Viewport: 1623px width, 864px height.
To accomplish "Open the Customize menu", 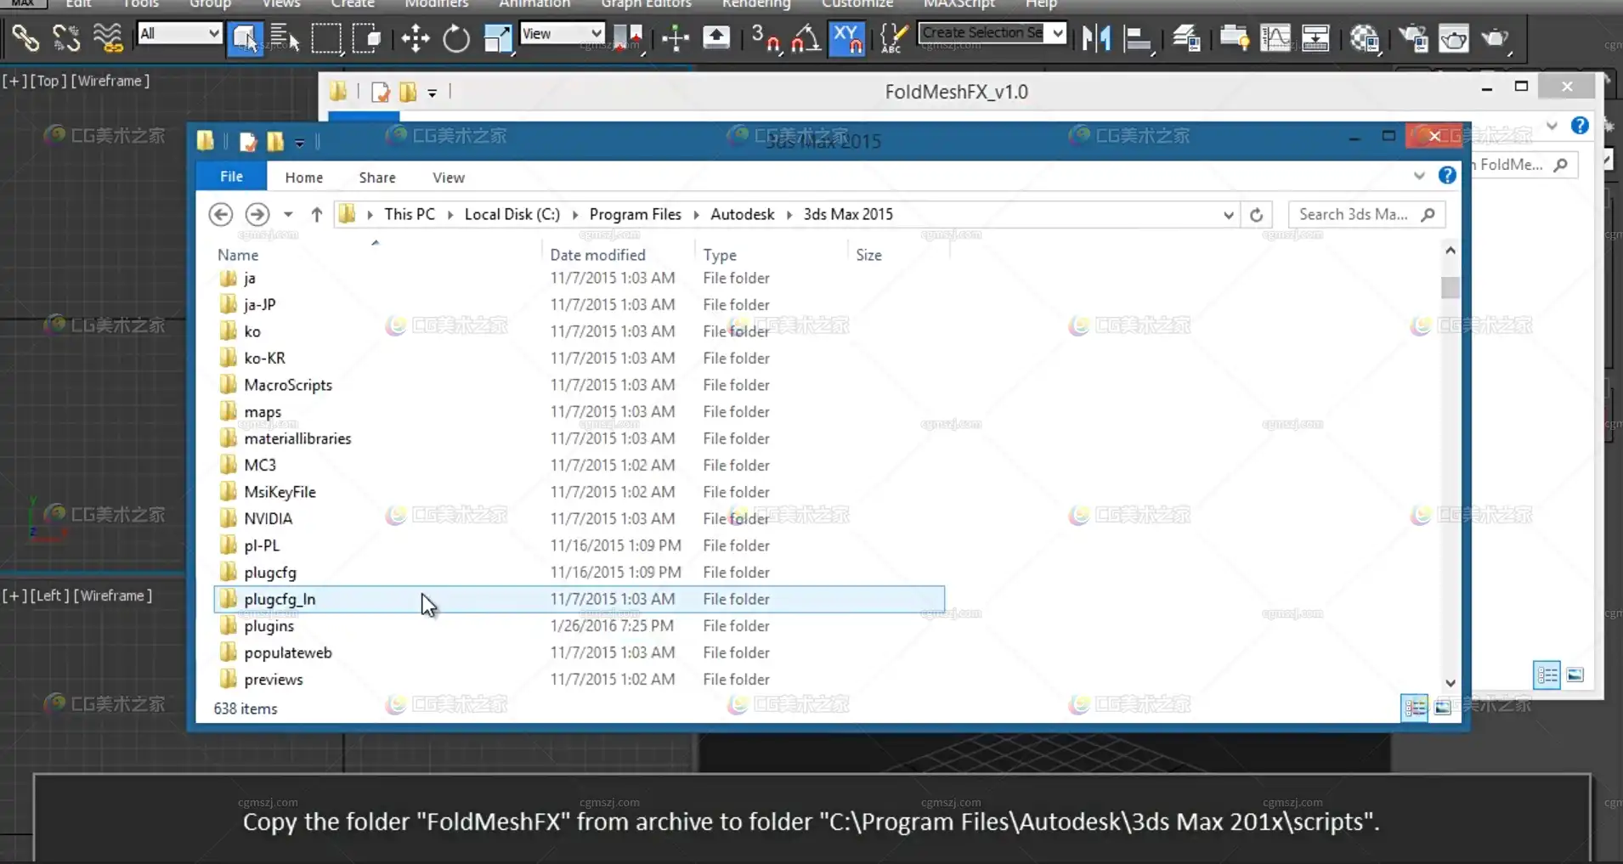I will click(x=857, y=4).
